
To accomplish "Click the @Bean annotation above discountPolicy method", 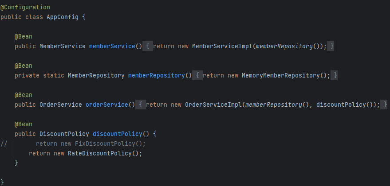I will 24,124.
